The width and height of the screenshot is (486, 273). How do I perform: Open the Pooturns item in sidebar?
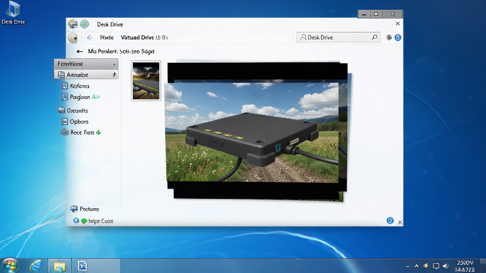pos(84,209)
